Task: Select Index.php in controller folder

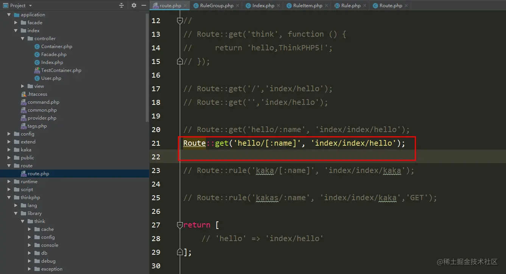Action: click(x=52, y=62)
